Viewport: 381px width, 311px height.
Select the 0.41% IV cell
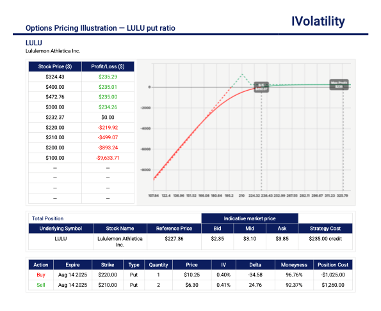click(x=223, y=285)
